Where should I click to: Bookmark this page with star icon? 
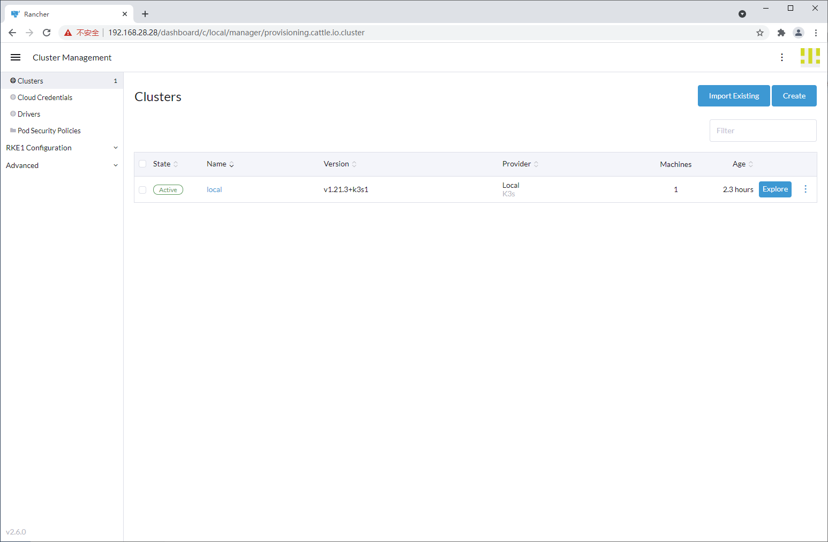[x=760, y=33]
